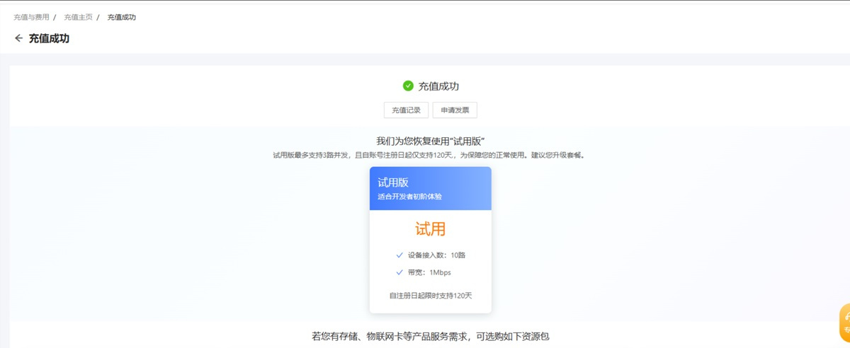Click the green success checkmark icon

(408, 86)
